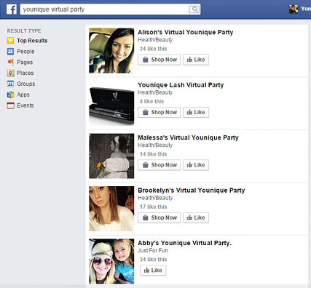Screen dimensions: 311x288
Task: Click the RESULT TYPE heading
Action: (24, 31)
